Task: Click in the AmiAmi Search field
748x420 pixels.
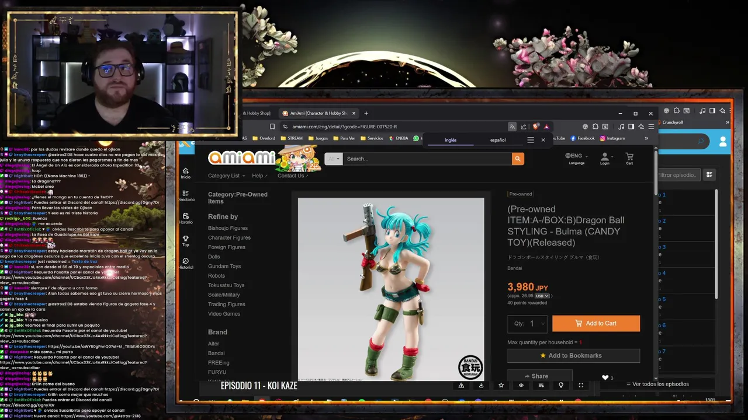Action: 427,159
